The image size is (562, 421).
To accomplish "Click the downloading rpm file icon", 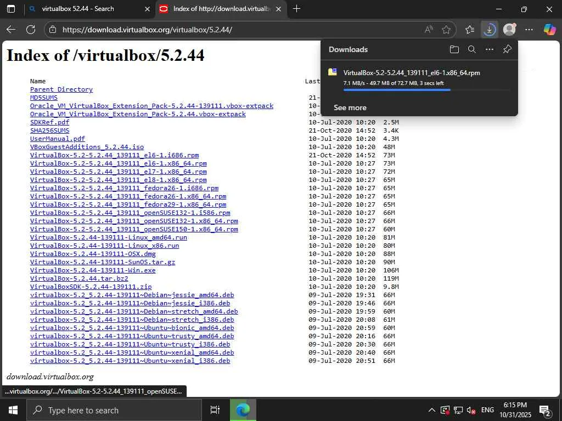I will click(x=333, y=72).
